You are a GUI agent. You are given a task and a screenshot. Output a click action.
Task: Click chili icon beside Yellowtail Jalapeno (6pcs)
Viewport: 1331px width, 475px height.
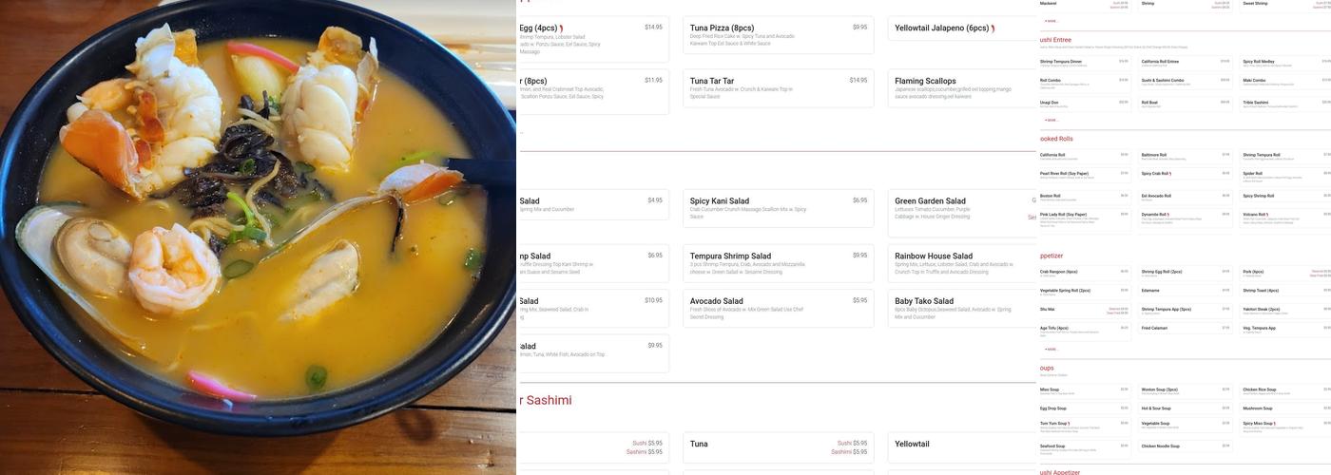click(x=993, y=28)
